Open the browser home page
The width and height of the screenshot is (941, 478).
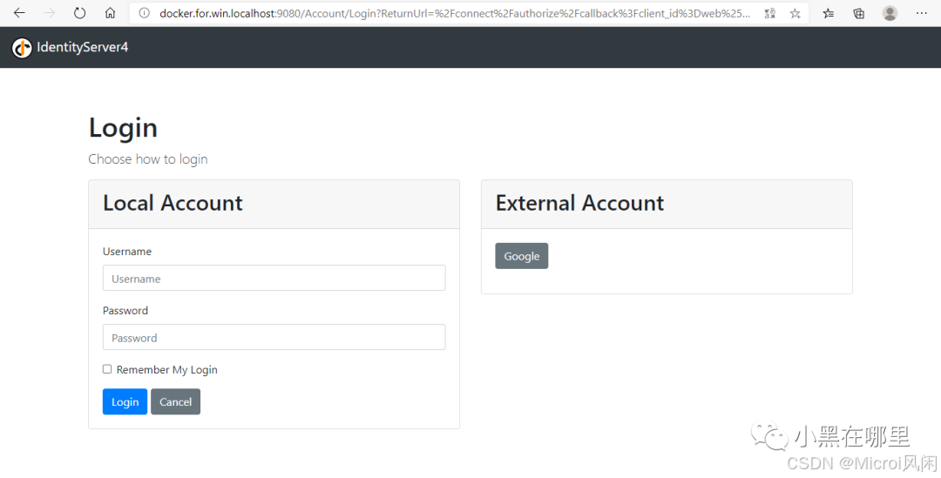click(110, 12)
